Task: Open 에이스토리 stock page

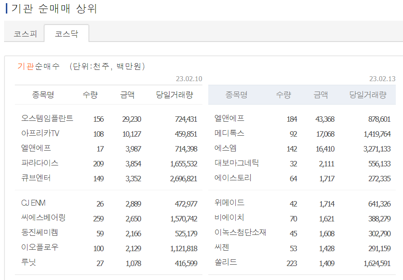Action: [233, 178]
